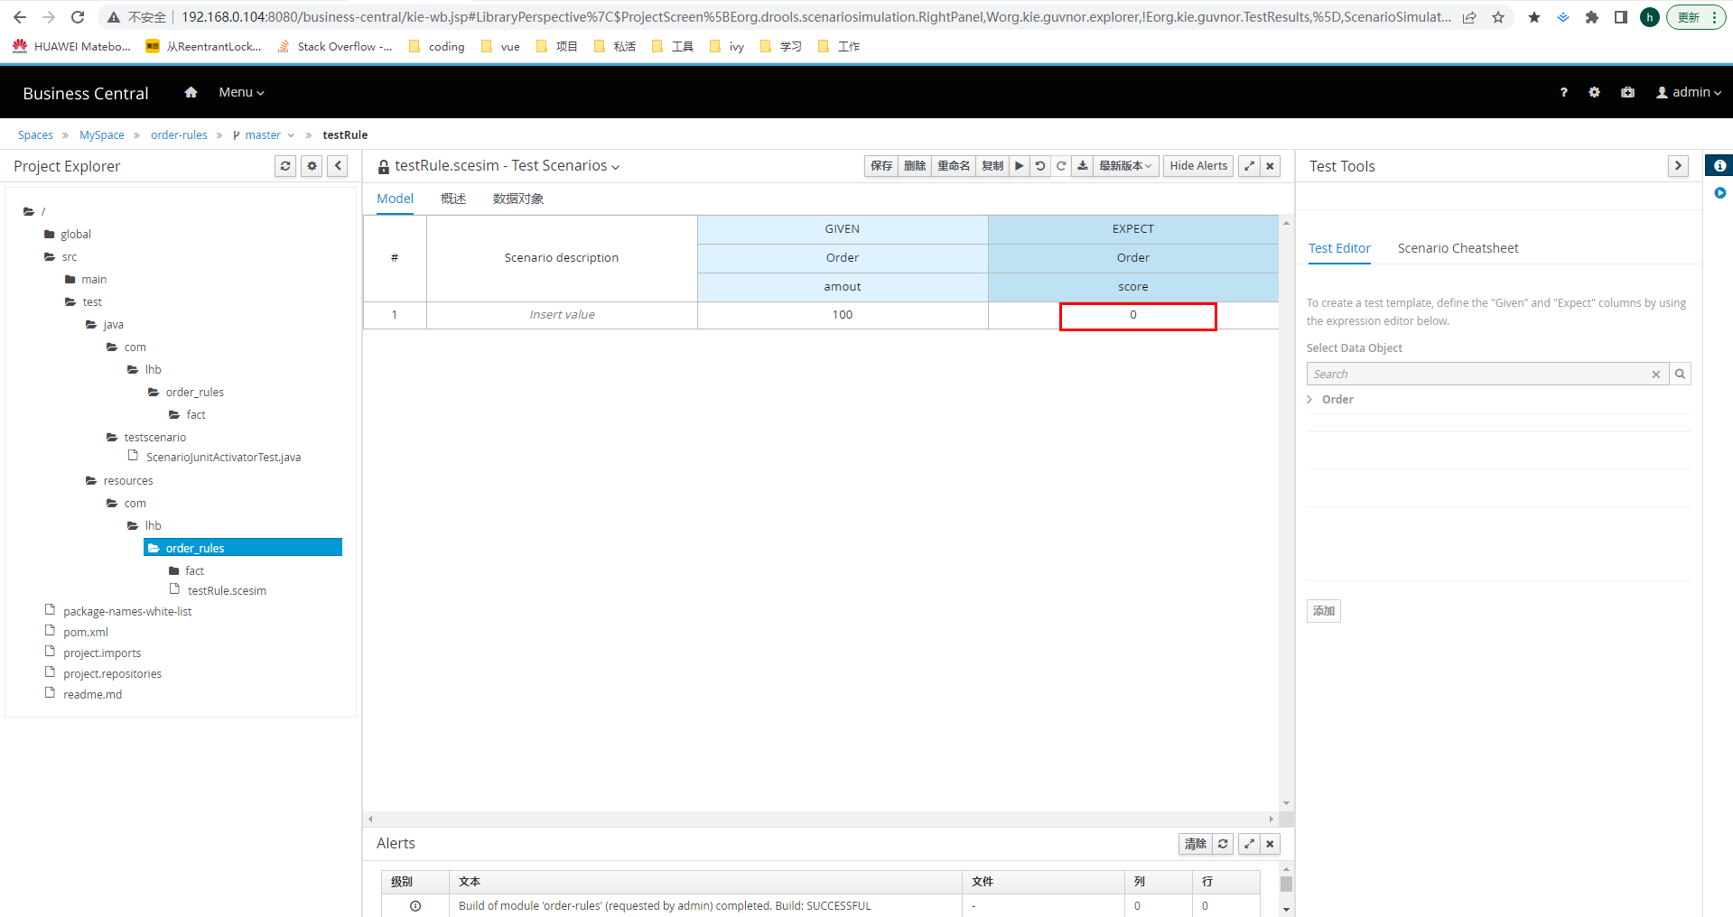This screenshot has width=1733, height=917.
Task: Run the test scenario with play button
Action: pyautogui.click(x=1019, y=166)
